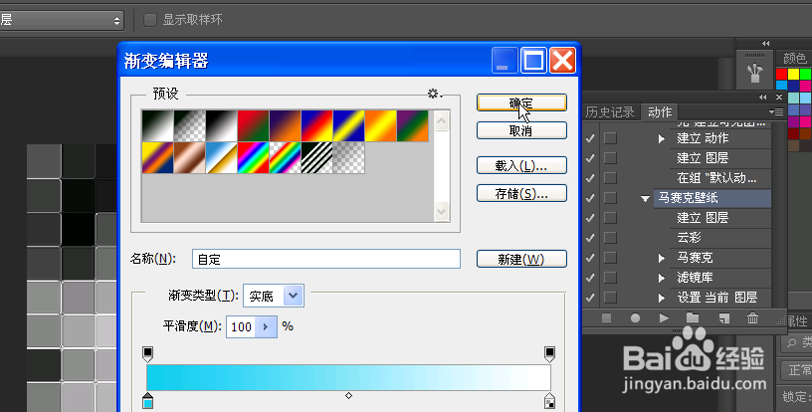Screen dimensions: 812x412
Task: Create a new action with the page icon
Action: click(724, 318)
